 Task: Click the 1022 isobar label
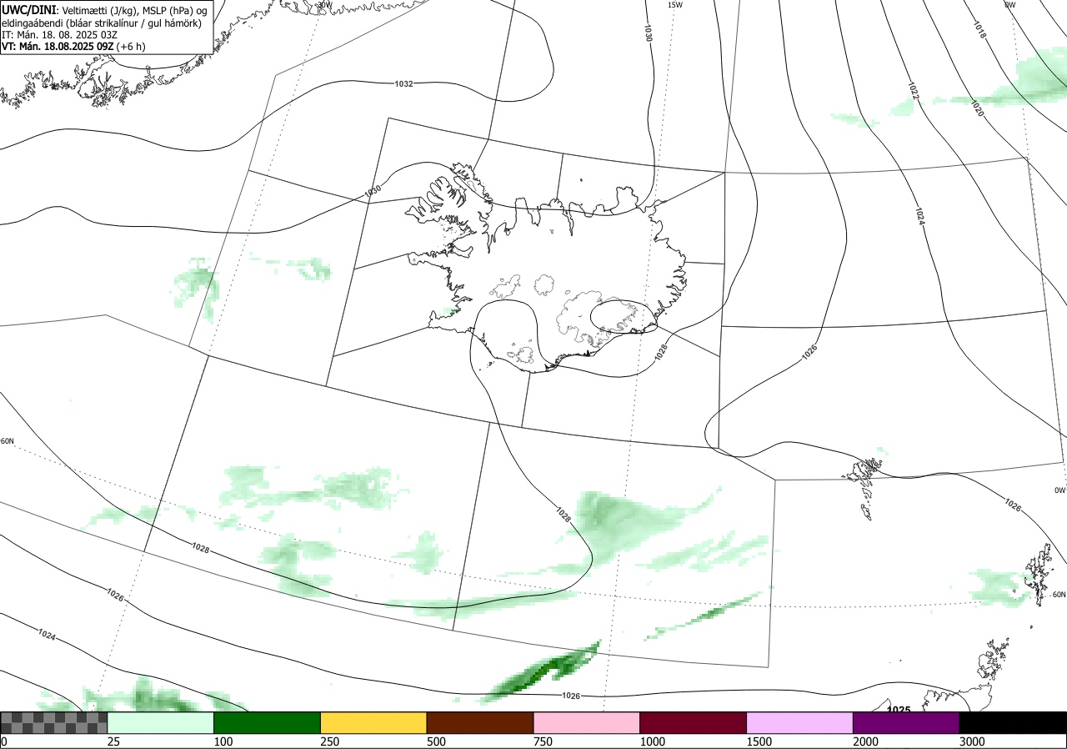(914, 92)
